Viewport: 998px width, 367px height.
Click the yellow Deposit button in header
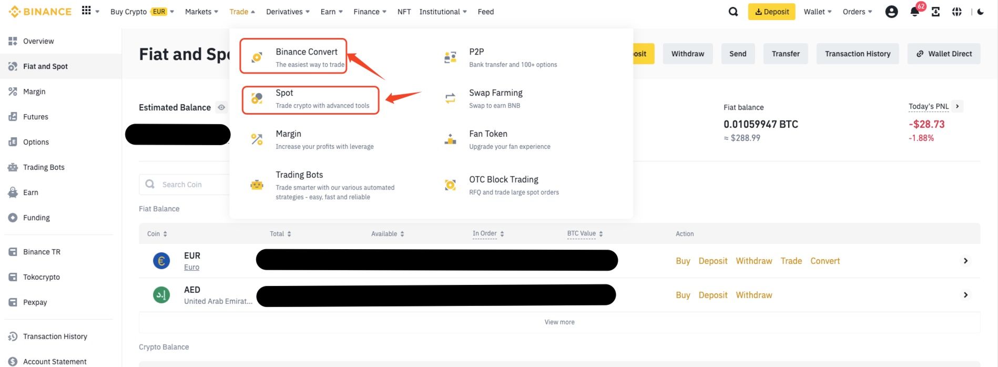point(771,12)
